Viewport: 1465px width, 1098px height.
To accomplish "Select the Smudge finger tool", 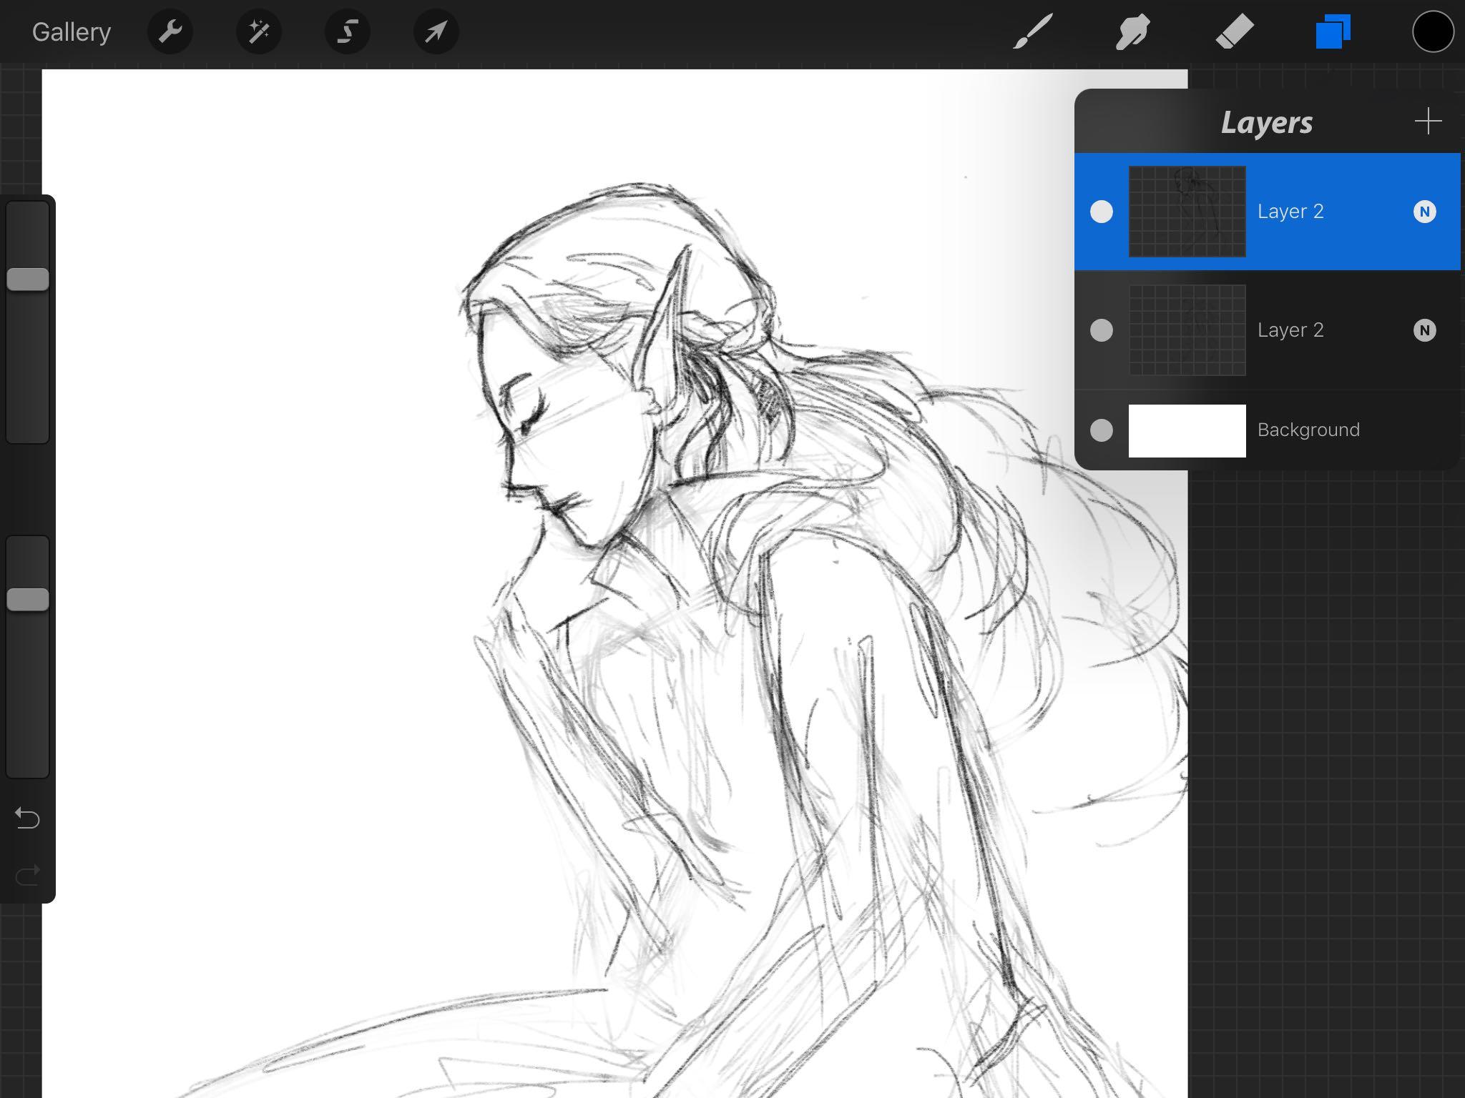I will click(1133, 32).
